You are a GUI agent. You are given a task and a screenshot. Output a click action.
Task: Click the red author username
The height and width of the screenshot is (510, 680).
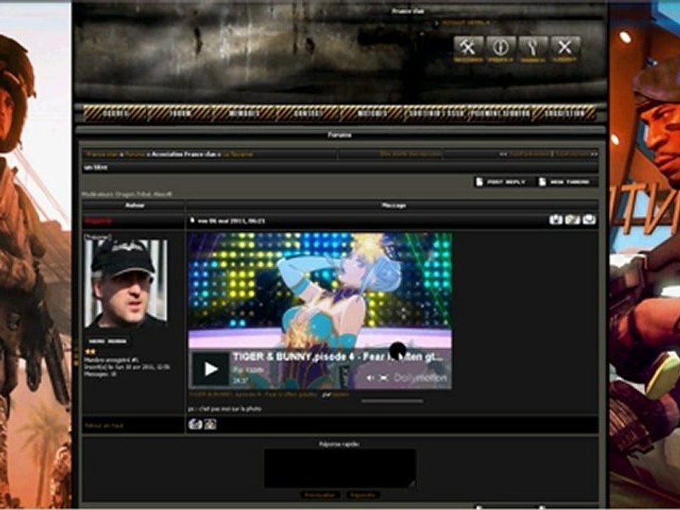(x=98, y=221)
